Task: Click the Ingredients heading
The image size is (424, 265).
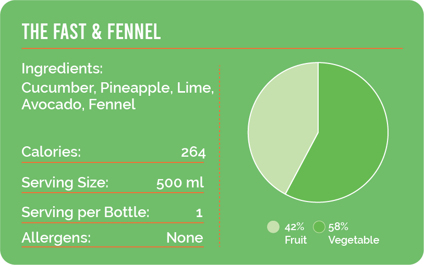Action: 62,68
